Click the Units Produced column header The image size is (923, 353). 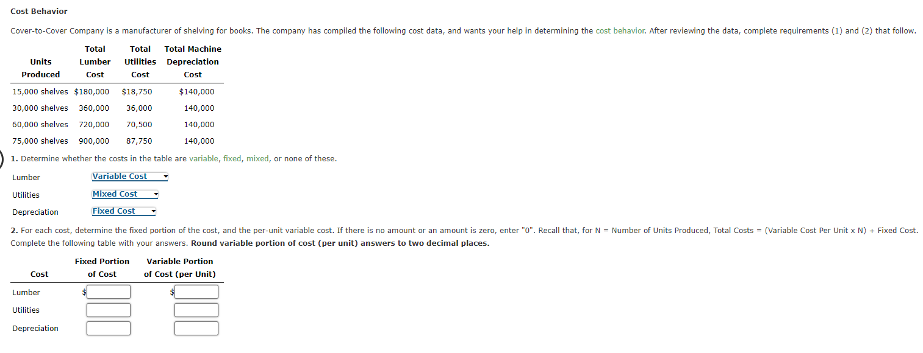[x=40, y=68]
